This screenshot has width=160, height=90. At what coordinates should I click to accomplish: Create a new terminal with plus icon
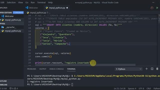tap(146, 69)
